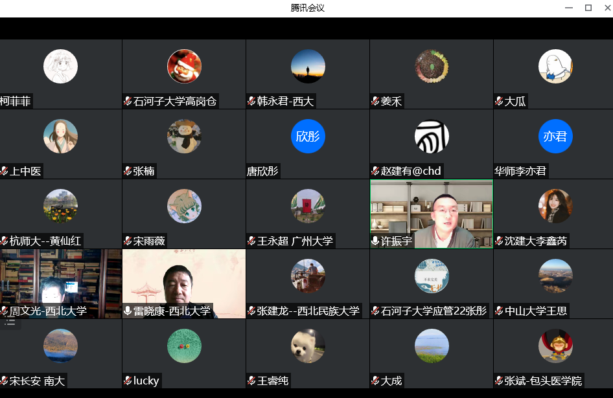The height and width of the screenshot is (398, 613).
Task: Expand the list icon at the left edge
Action: [10, 322]
